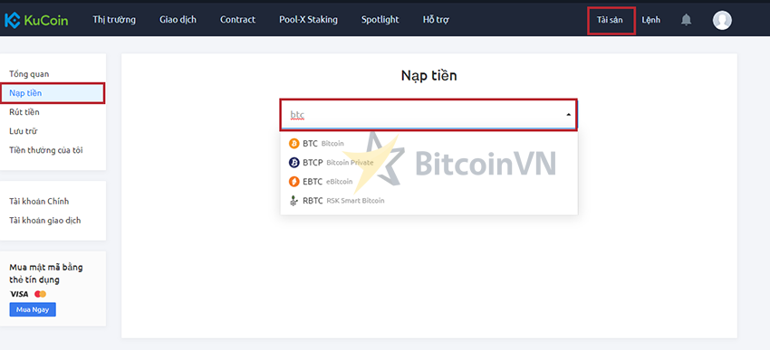Viewport: 770px width, 350px height.
Task: Select the BTCP Bitcoin Private coin icon
Action: click(294, 163)
